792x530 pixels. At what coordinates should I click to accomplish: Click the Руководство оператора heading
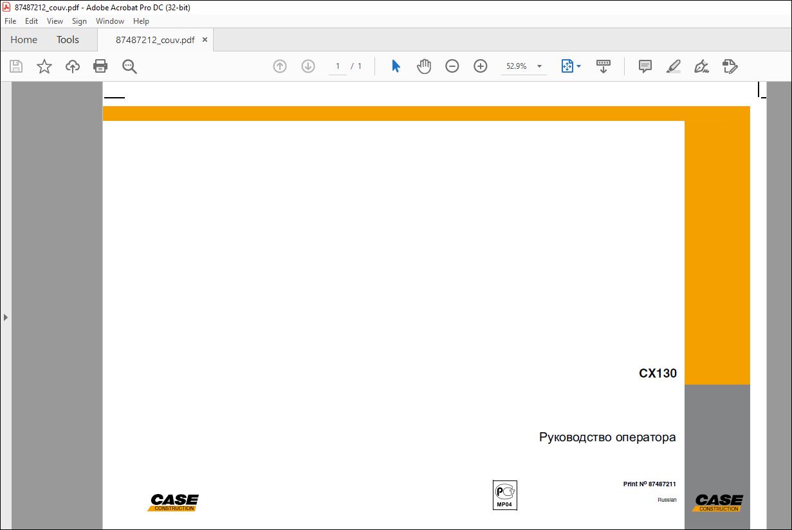pos(607,437)
